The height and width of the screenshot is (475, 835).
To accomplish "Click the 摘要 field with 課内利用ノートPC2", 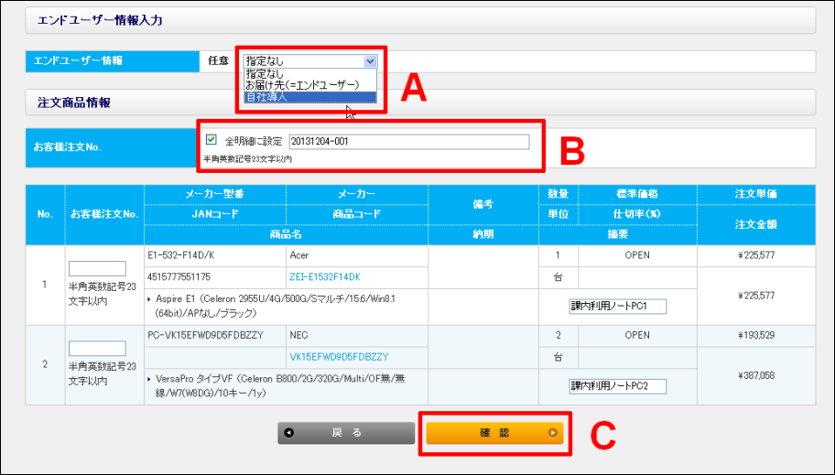I will [617, 385].
